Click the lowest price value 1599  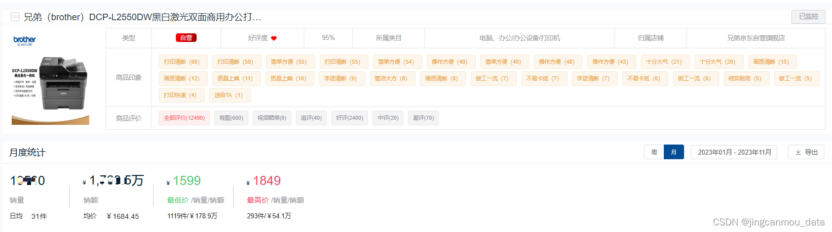[x=186, y=180]
